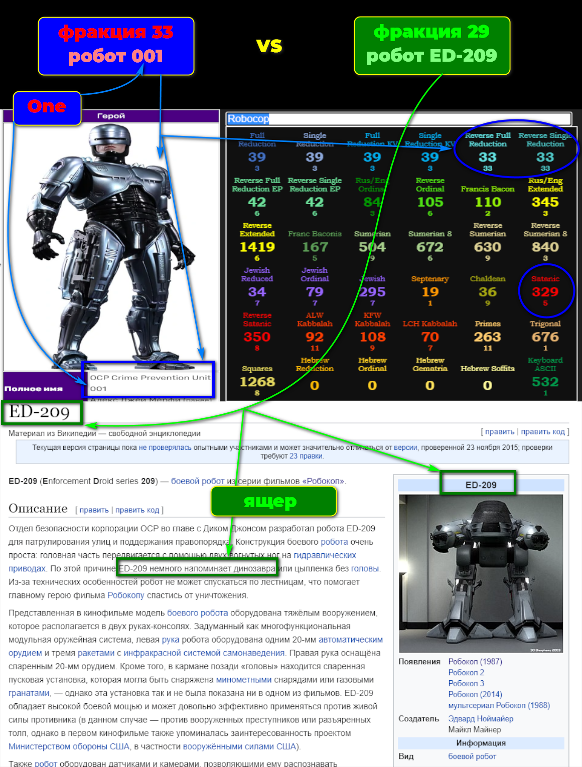Select the Reverse Sumerian 8 cipher value 840
This screenshot has width=582, height=767.
[x=545, y=247]
